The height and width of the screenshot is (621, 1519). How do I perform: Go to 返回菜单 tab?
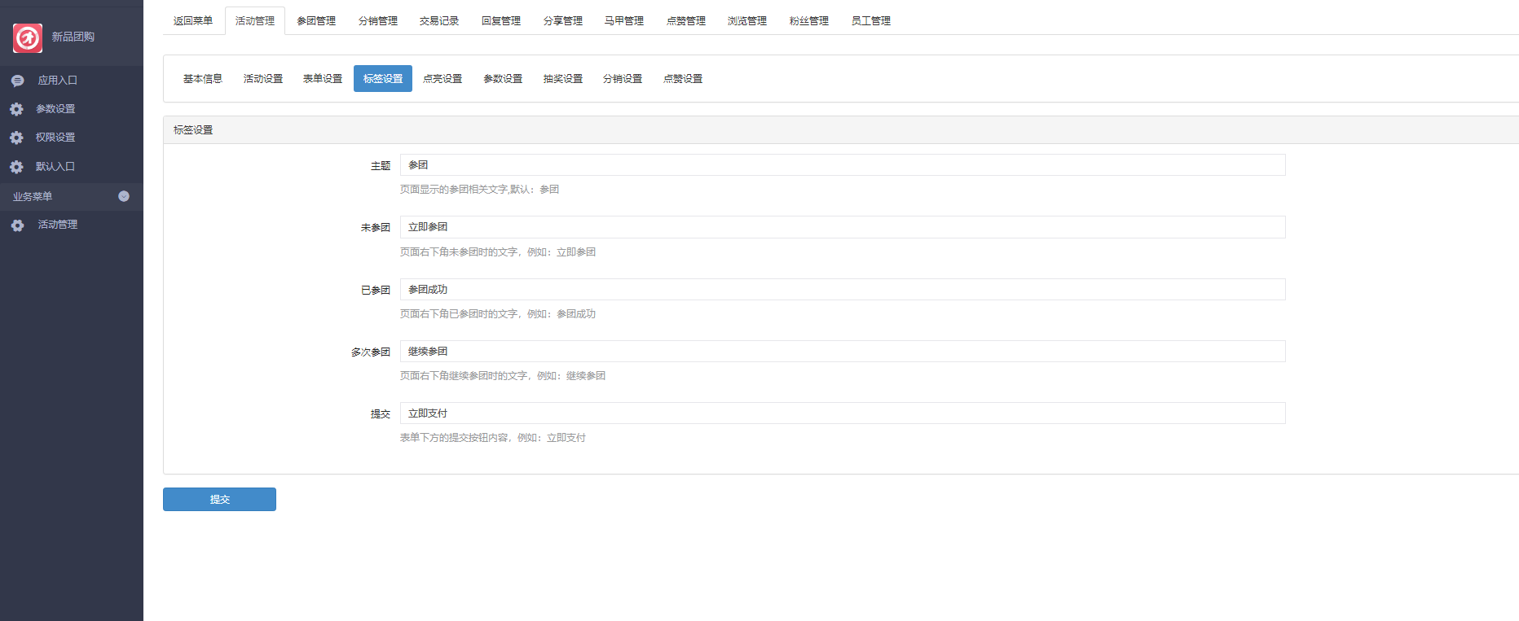(x=193, y=21)
